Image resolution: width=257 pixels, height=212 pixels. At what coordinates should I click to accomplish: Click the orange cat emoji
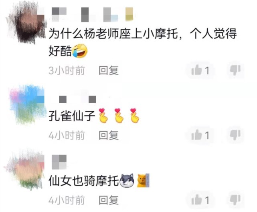click(143, 180)
